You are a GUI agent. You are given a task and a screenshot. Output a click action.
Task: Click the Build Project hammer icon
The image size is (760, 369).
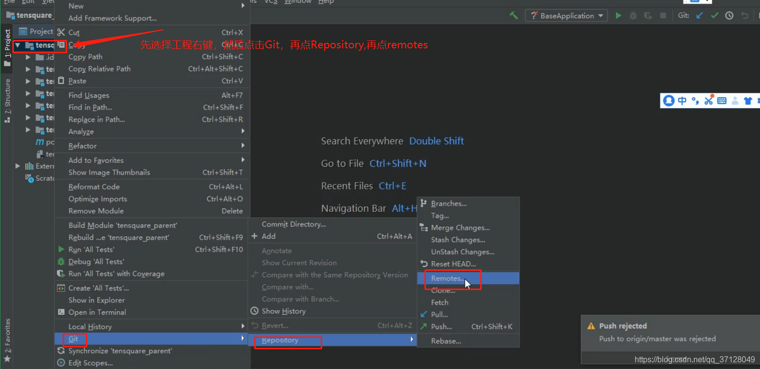(x=514, y=16)
